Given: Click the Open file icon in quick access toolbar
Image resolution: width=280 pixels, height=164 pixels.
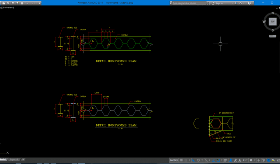Looking at the screenshot, I should (x=8, y=3).
